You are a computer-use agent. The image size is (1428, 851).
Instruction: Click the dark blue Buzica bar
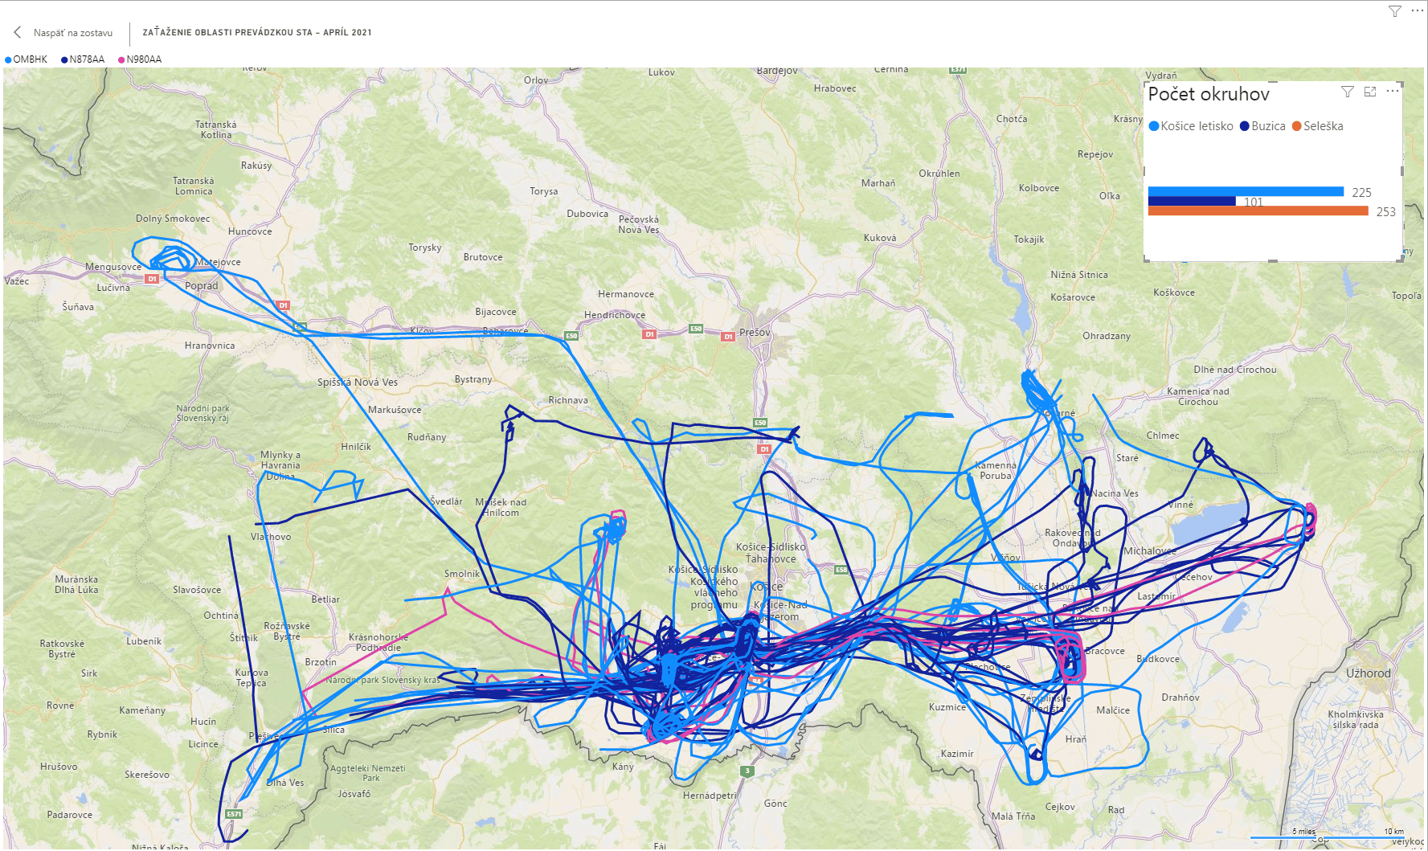(1191, 201)
